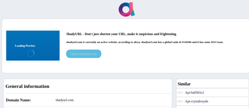Click the loading spinner in preview
Image resolution: width=249 pixels, height=108 pixels.
coord(31,53)
